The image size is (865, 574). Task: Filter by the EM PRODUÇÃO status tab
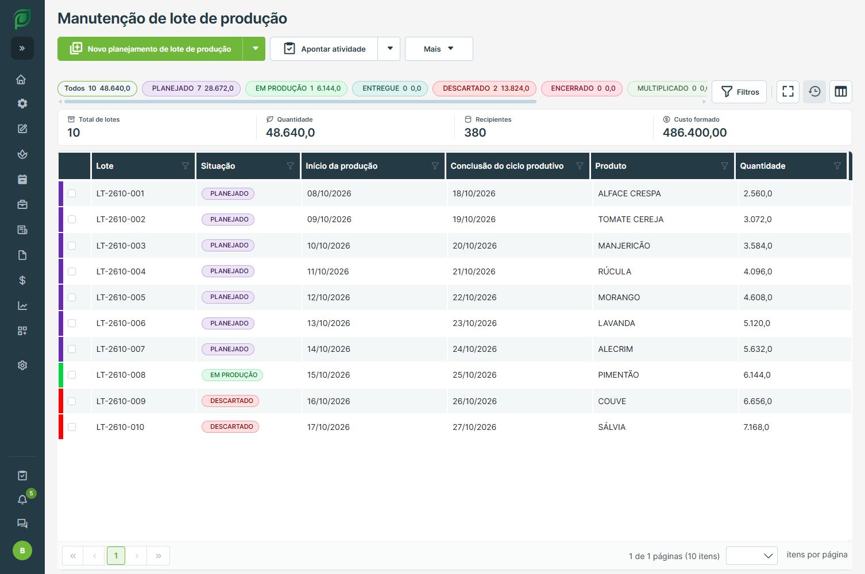296,88
